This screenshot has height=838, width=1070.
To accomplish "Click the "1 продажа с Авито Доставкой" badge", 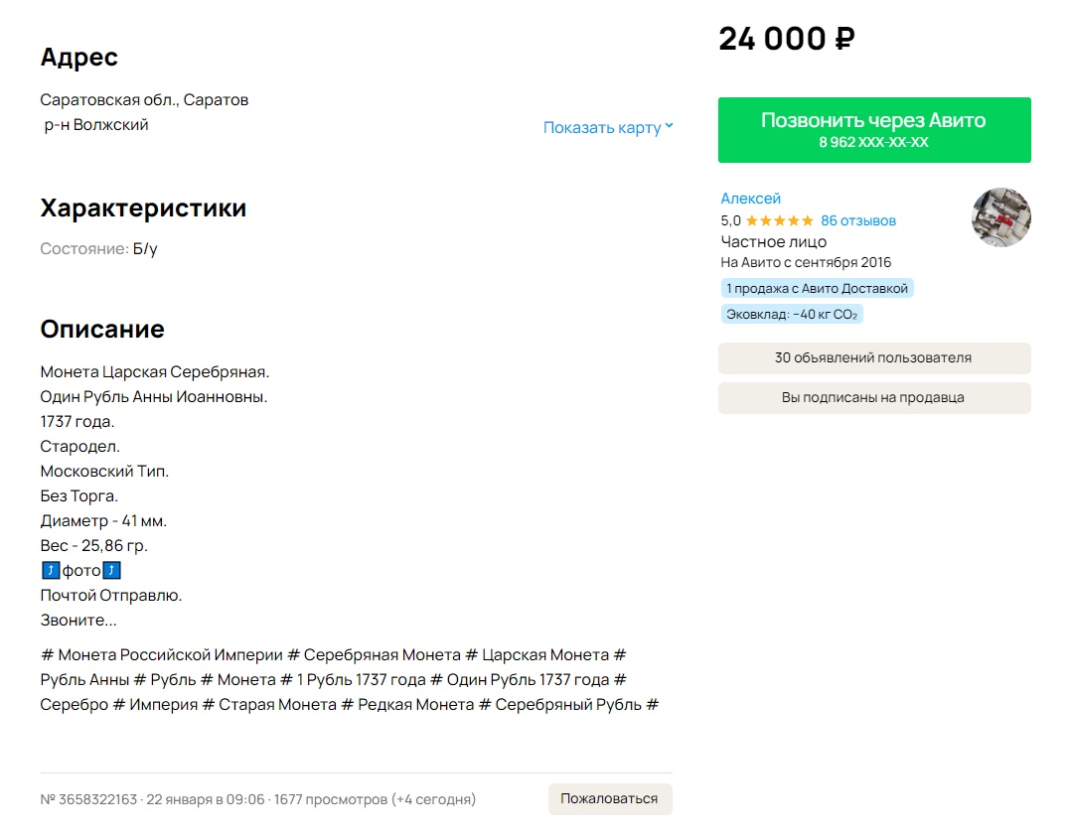I will 817,289.
